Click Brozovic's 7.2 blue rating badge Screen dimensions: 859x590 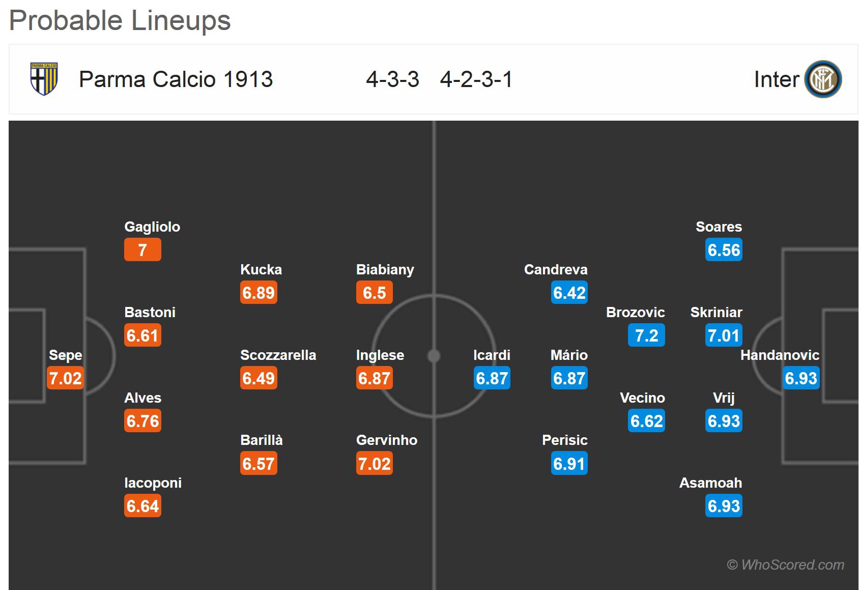coord(646,335)
